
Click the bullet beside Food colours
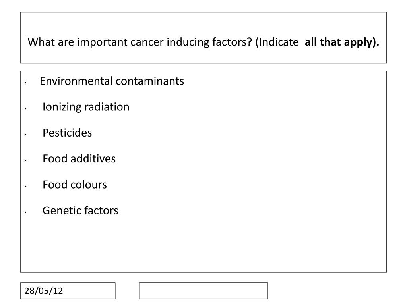[x=25, y=187]
